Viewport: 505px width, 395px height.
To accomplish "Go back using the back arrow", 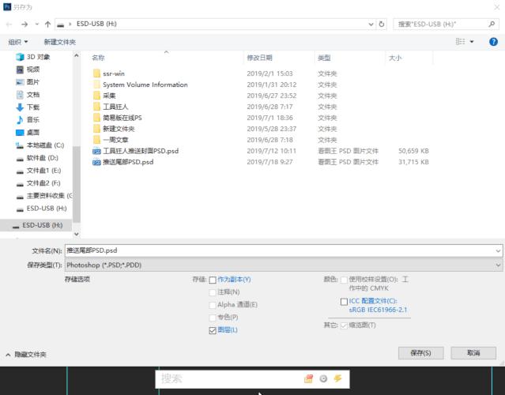I will point(9,24).
